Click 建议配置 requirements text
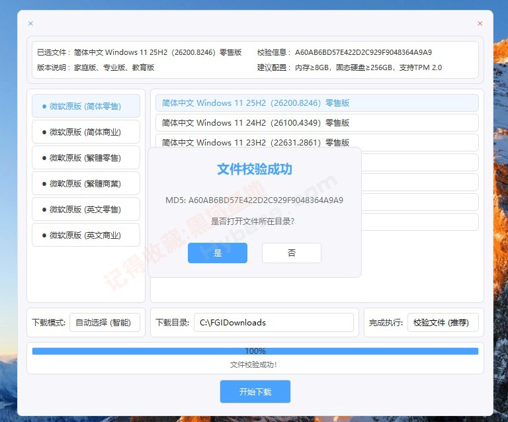 368,67
